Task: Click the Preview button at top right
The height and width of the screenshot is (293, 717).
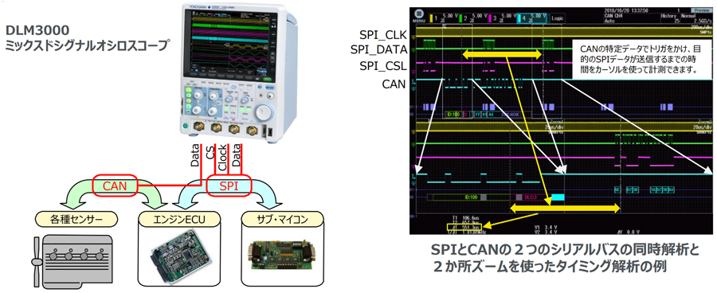Action: tap(701, 10)
